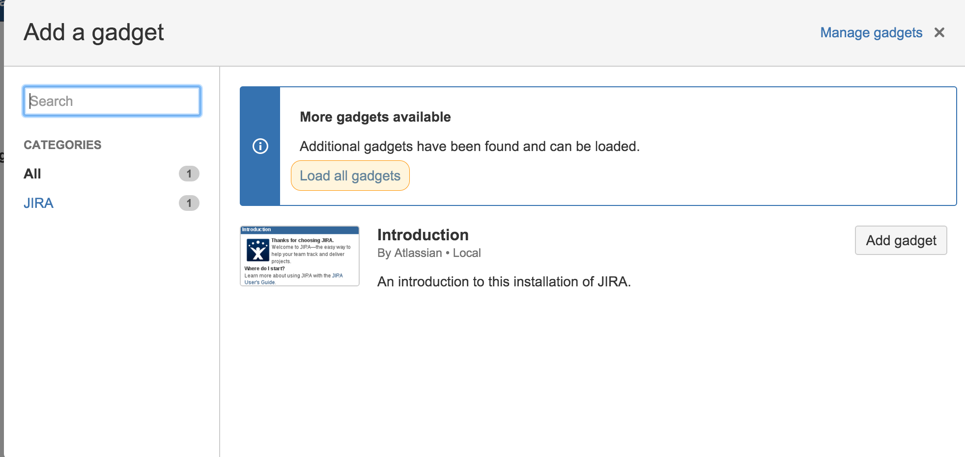The height and width of the screenshot is (457, 965).
Task: Open the Manage gadgets link
Action: [x=871, y=32]
